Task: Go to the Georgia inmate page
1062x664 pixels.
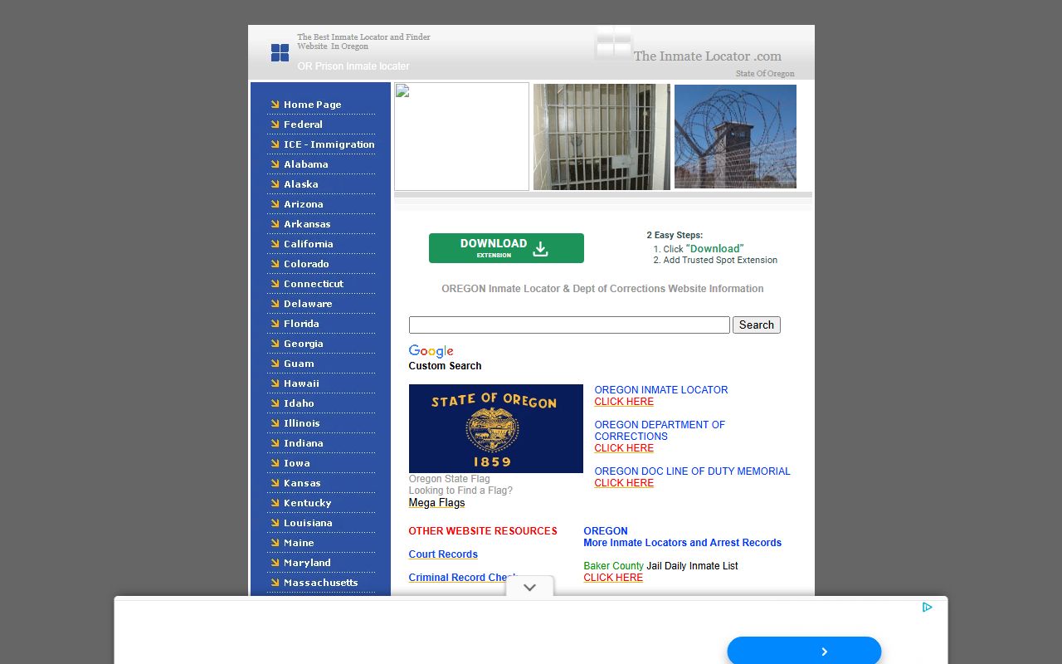Action: (x=304, y=344)
